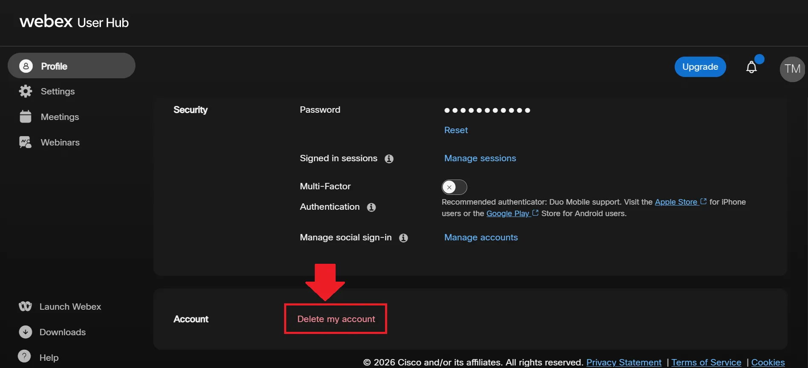Open the Downloads page

[x=63, y=332]
